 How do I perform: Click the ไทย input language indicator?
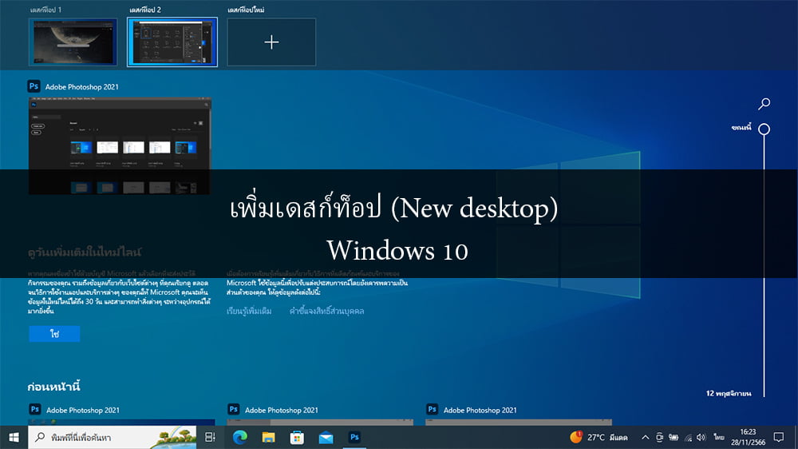[719, 437]
